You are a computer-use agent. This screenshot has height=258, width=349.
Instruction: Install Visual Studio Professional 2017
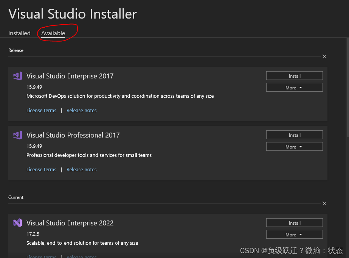coord(294,135)
